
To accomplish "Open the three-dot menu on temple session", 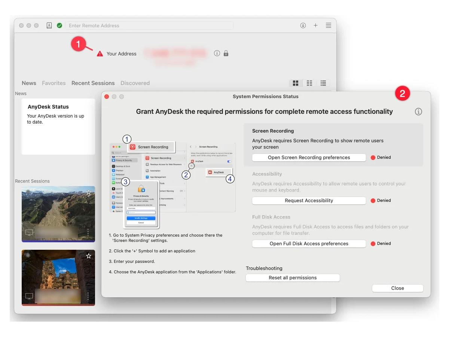I will click(x=88, y=296).
